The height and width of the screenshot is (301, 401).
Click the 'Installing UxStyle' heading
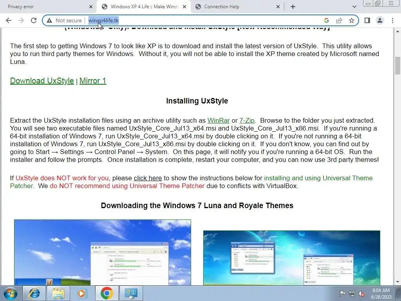click(197, 101)
